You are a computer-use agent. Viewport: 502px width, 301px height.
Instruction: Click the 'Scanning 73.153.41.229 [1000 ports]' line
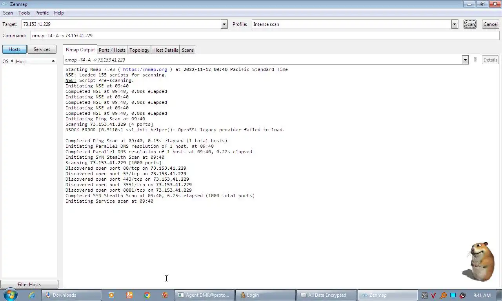(x=113, y=163)
